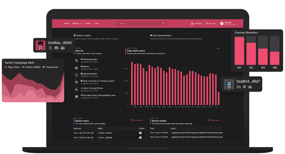Toggle the Connect Wallet legend series
Screen dimensions: 285x154
click(x=31, y=67)
